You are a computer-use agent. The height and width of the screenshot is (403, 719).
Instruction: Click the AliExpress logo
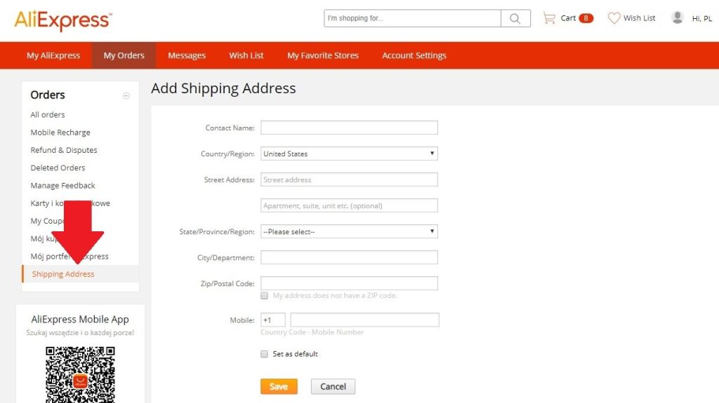pos(62,20)
